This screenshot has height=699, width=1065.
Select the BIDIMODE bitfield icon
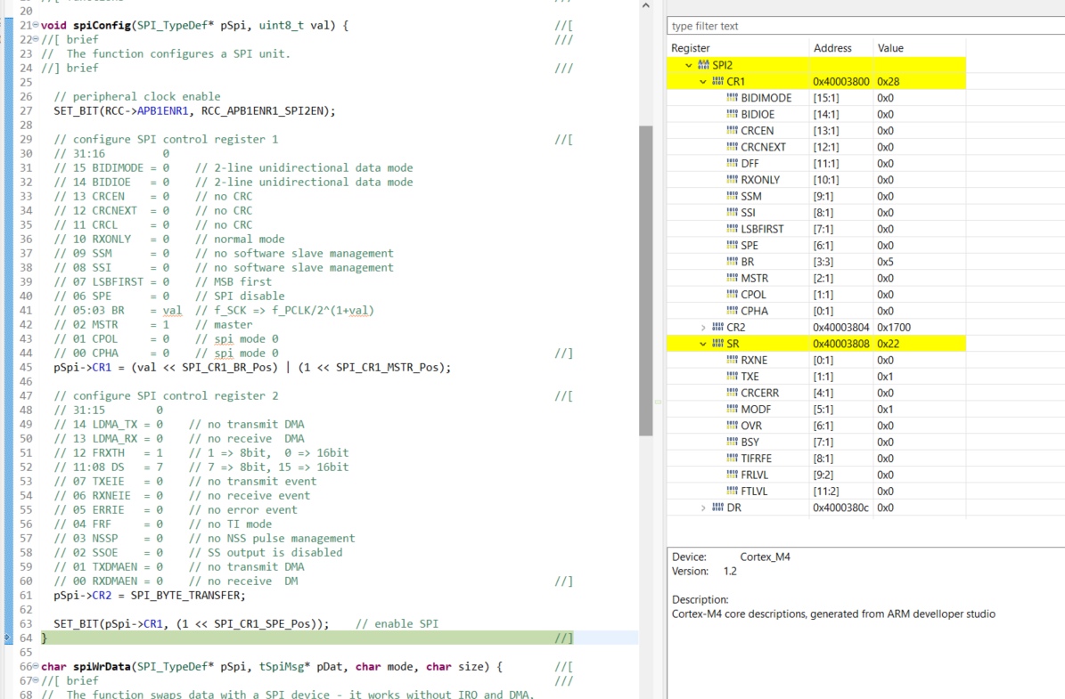coord(732,98)
